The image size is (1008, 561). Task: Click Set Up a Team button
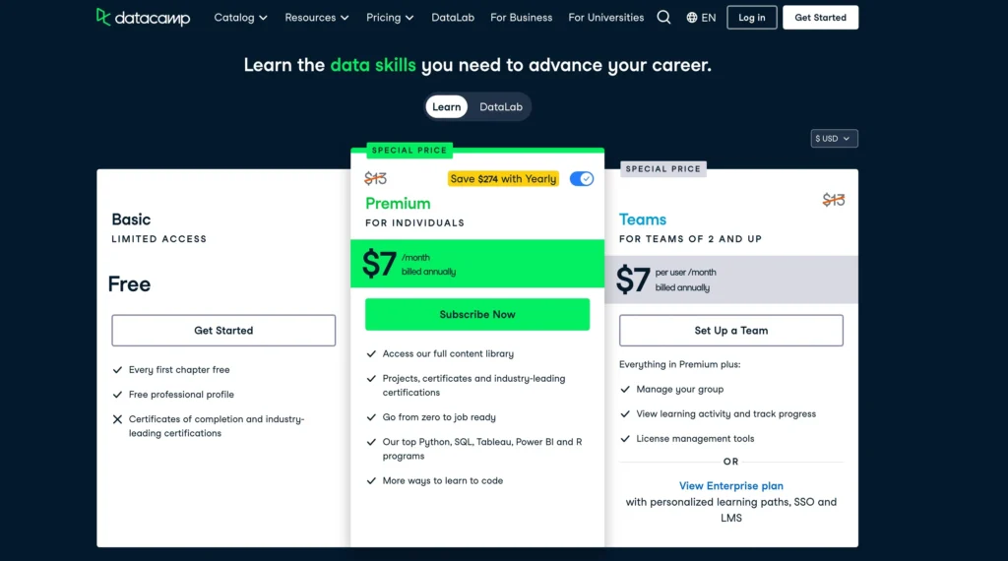point(731,331)
